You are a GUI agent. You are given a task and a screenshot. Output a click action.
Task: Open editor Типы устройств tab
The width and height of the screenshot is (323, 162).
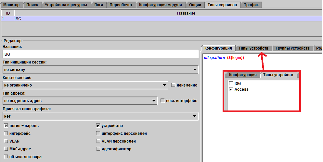(253, 48)
